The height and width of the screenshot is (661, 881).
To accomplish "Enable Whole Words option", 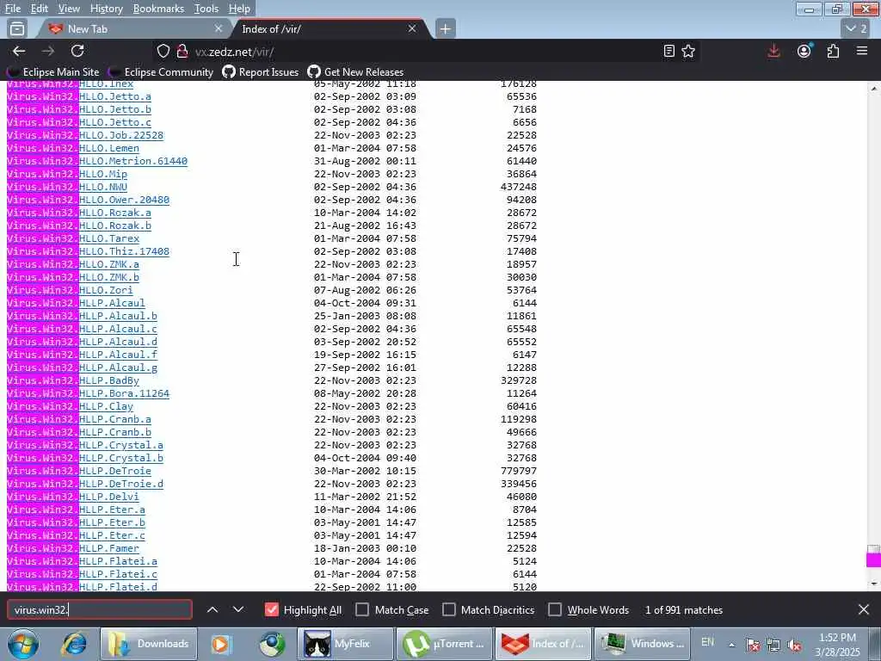I will 555,610.
